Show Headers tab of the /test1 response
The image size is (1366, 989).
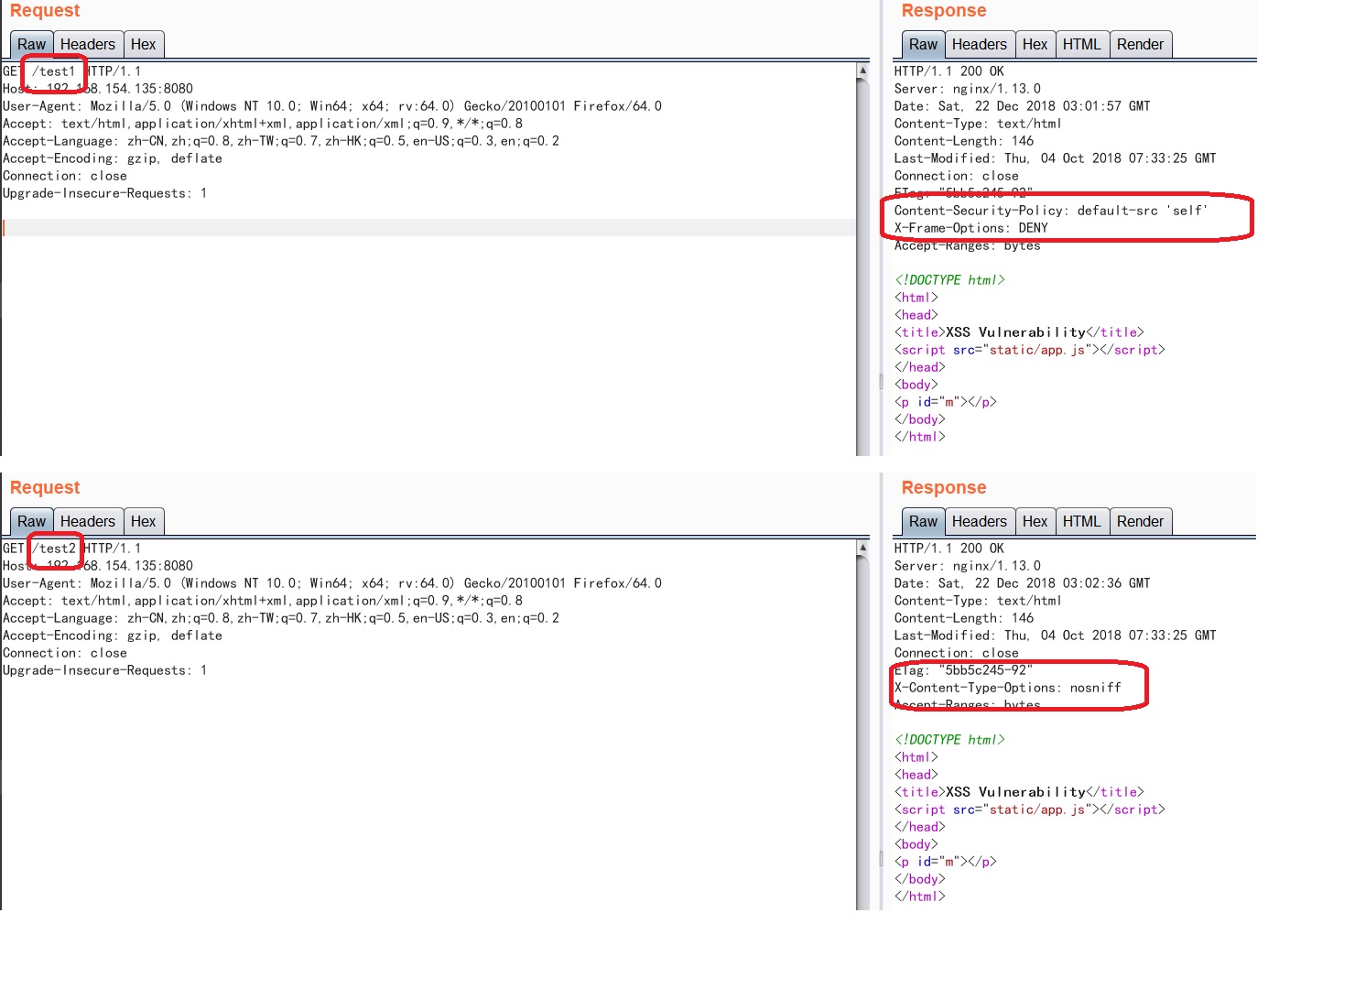pyautogui.click(x=979, y=44)
